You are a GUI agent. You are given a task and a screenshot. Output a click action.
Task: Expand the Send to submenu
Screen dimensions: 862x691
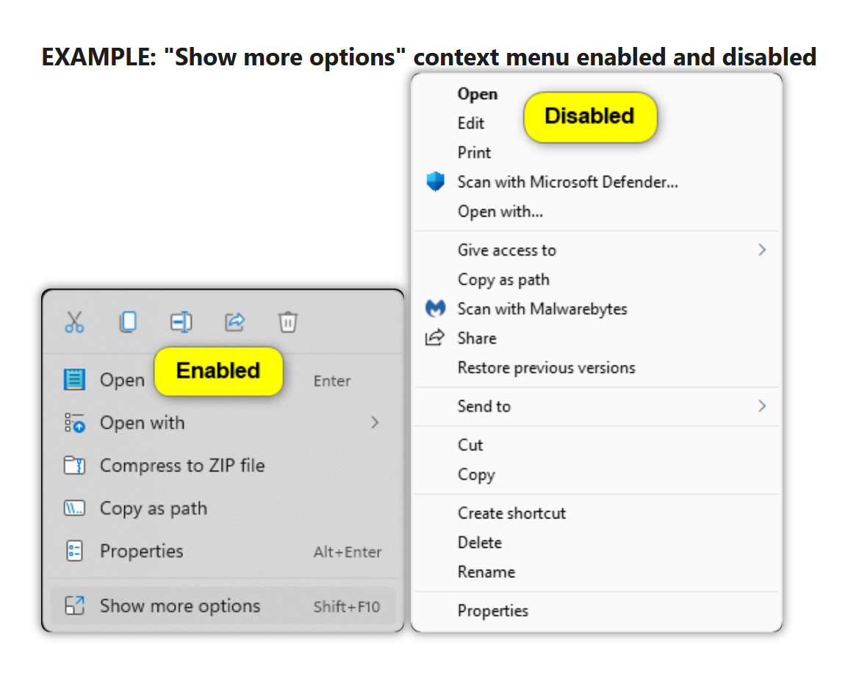point(762,406)
